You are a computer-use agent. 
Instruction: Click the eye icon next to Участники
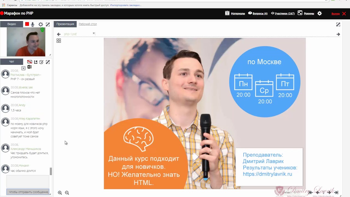pos(273,13)
